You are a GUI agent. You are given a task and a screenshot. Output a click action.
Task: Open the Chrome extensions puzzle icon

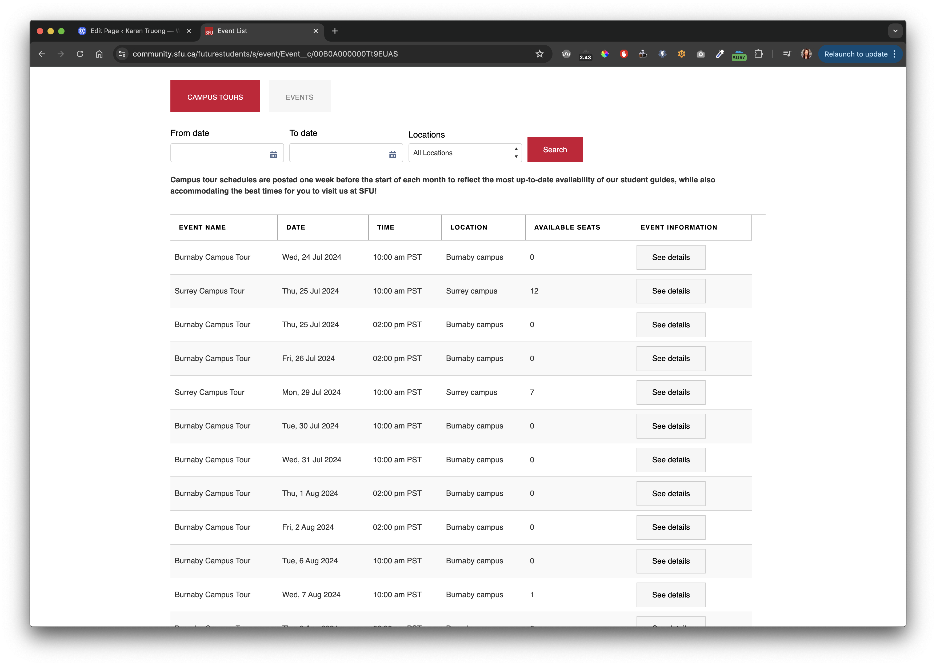point(758,54)
